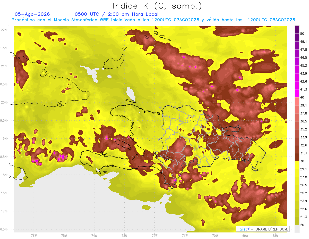Viewport: 309px width, 239px height.
Task: Select the colorbar value '32.6'
Action: point(303,145)
